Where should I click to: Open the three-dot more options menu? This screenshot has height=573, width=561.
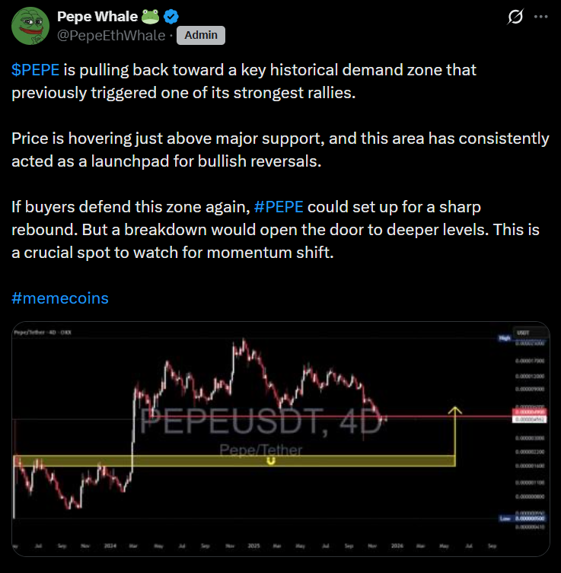coord(541,16)
